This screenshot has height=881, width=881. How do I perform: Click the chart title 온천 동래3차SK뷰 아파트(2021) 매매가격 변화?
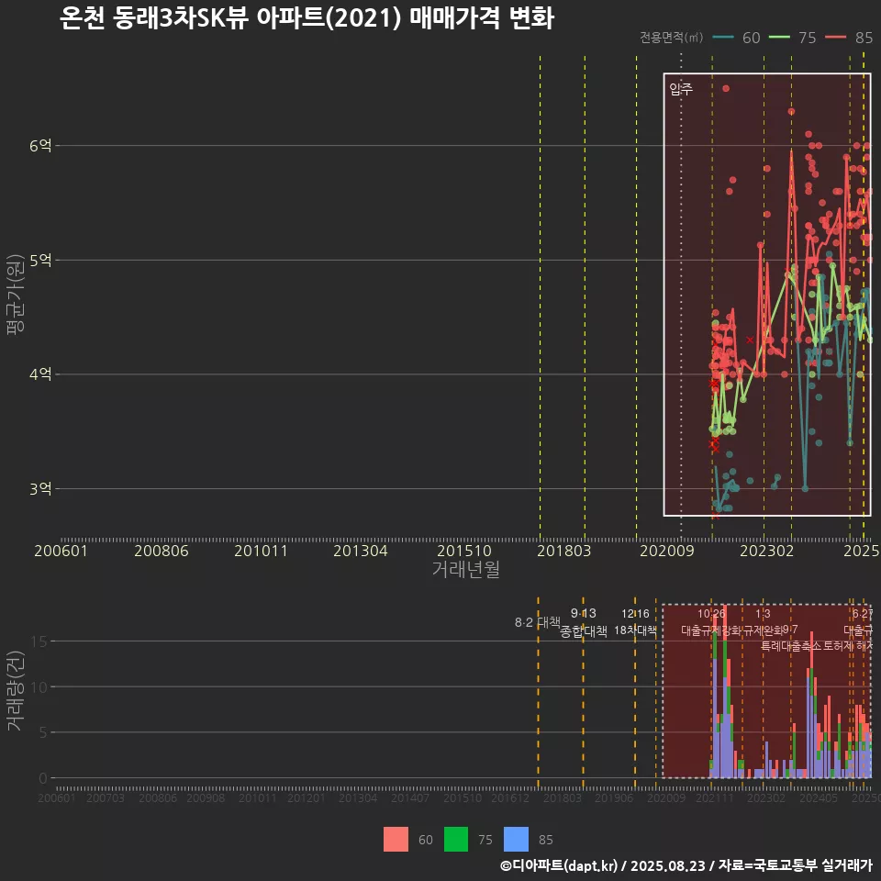pos(307,18)
